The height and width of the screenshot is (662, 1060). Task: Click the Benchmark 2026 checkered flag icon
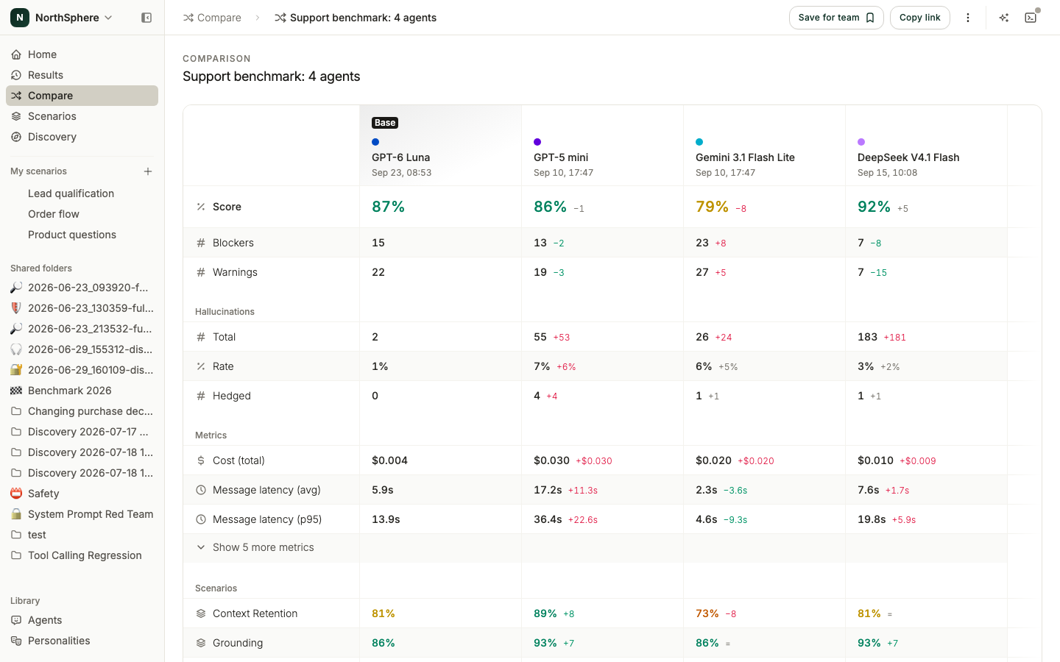pos(16,391)
